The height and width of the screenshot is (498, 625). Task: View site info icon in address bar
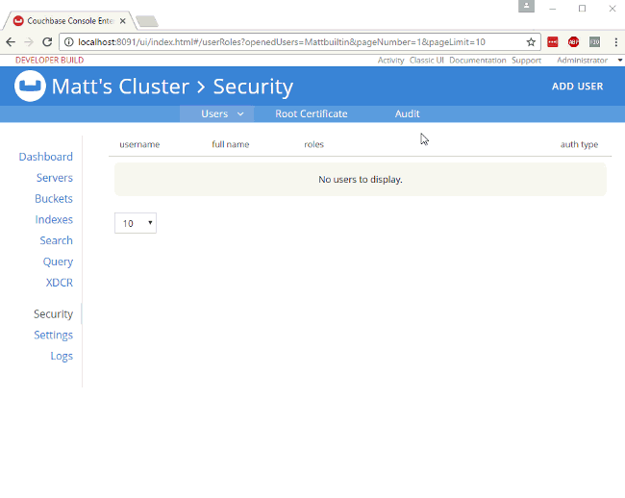(x=69, y=42)
